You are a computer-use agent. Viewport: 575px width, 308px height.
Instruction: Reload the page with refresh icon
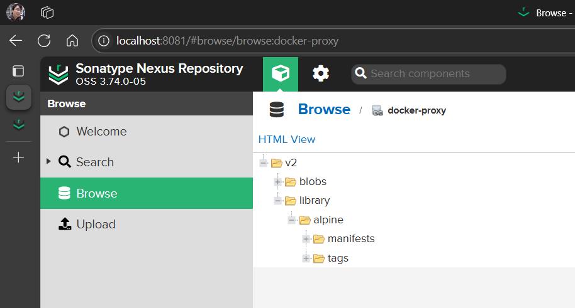(44, 41)
